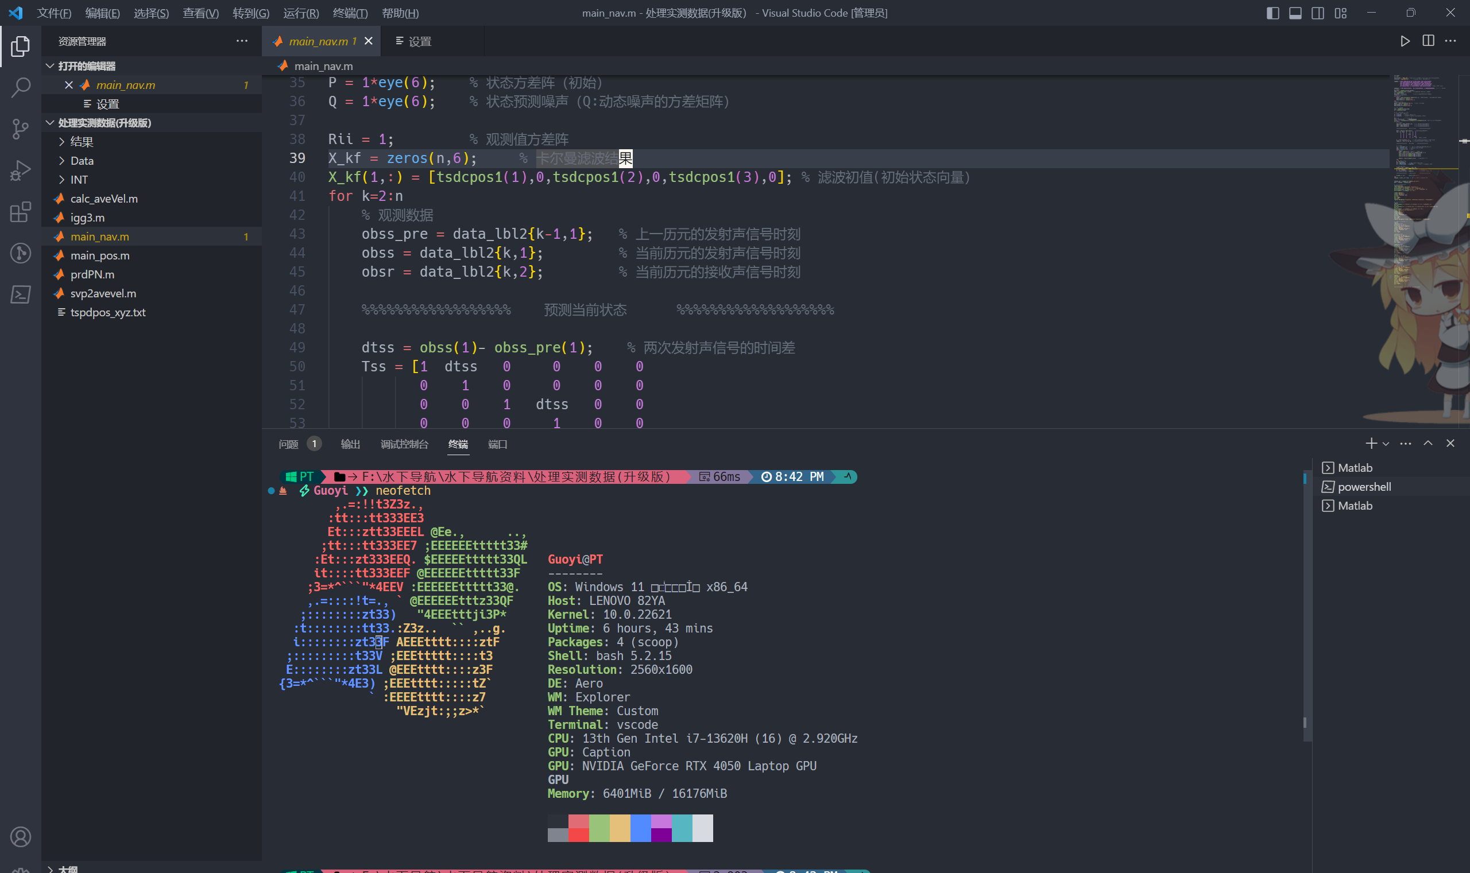
Task: Open the 帮助(H) menu
Action: (x=400, y=13)
